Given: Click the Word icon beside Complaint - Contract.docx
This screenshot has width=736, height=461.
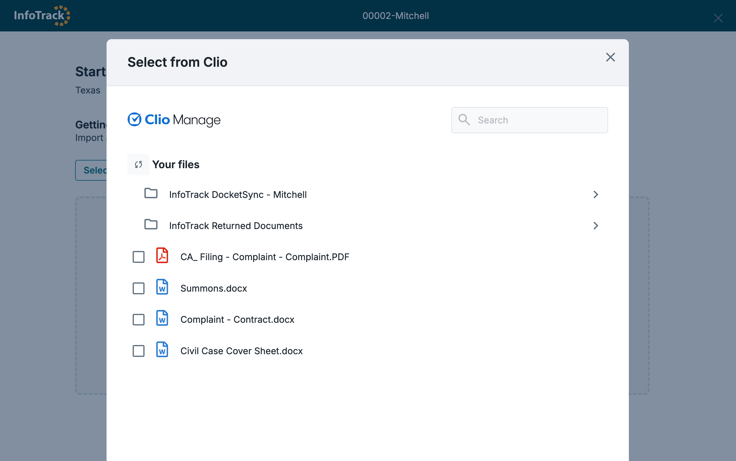Looking at the screenshot, I should coord(162,318).
